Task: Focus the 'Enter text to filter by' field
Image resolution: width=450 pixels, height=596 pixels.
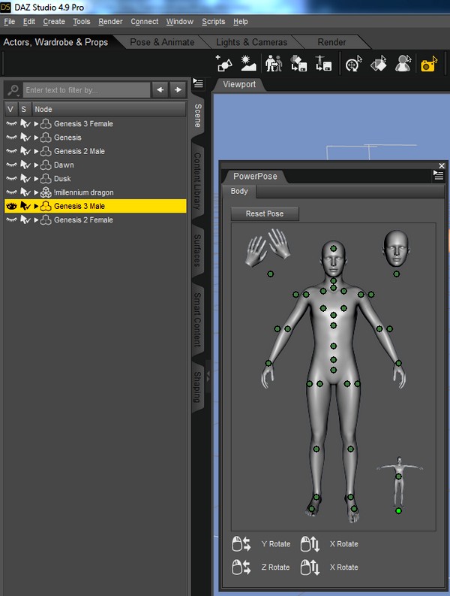Action: [x=86, y=90]
